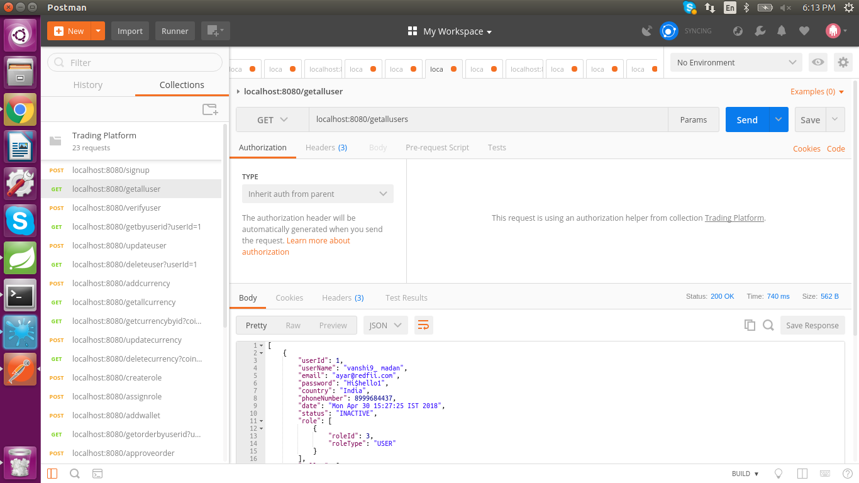Select the localhost:8080/signup request

[x=131, y=170]
